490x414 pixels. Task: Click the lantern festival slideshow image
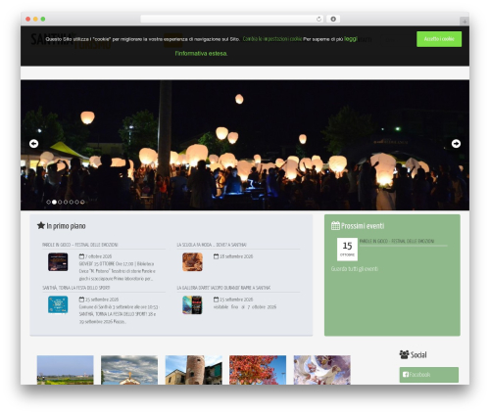(245, 145)
